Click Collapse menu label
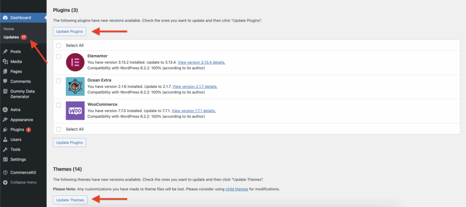 (x=24, y=182)
